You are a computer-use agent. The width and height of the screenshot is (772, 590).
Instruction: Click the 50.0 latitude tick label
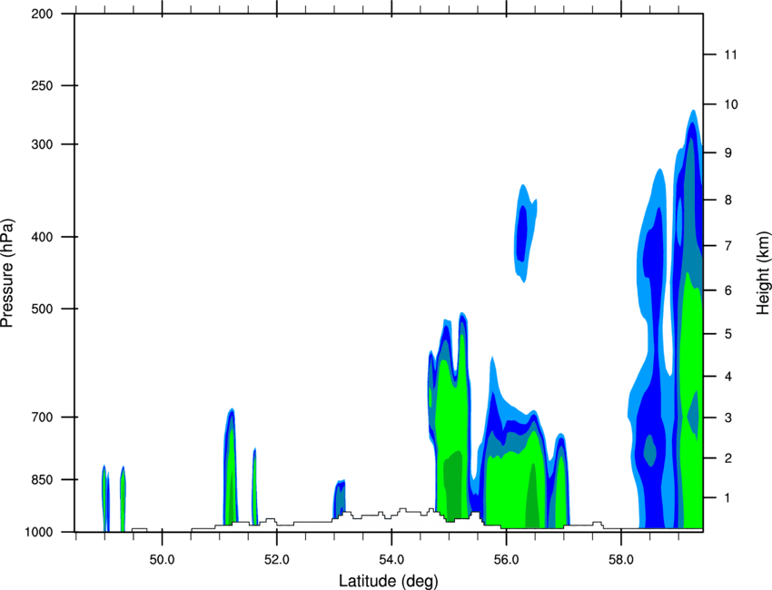coord(162,560)
